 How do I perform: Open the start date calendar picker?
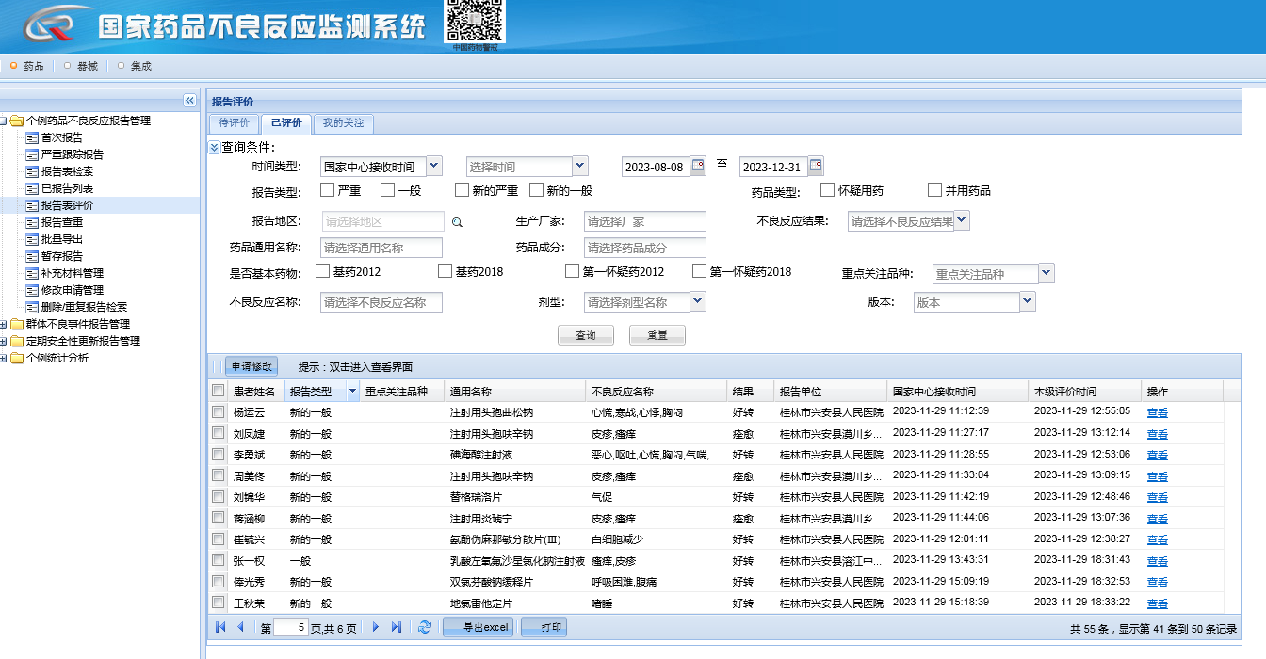698,166
